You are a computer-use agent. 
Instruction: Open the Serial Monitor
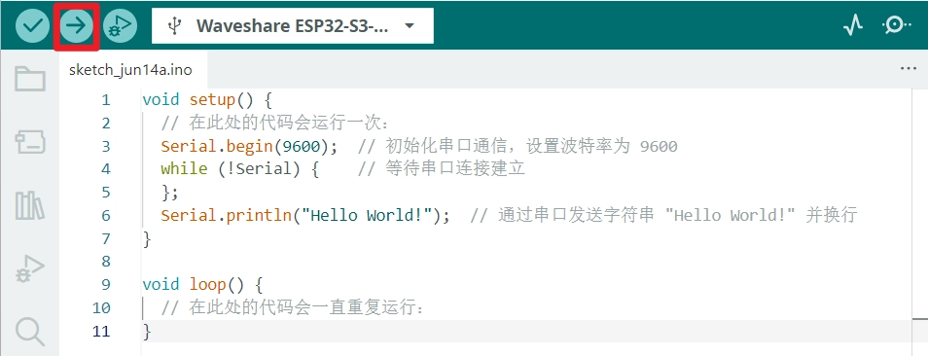click(x=897, y=25)
